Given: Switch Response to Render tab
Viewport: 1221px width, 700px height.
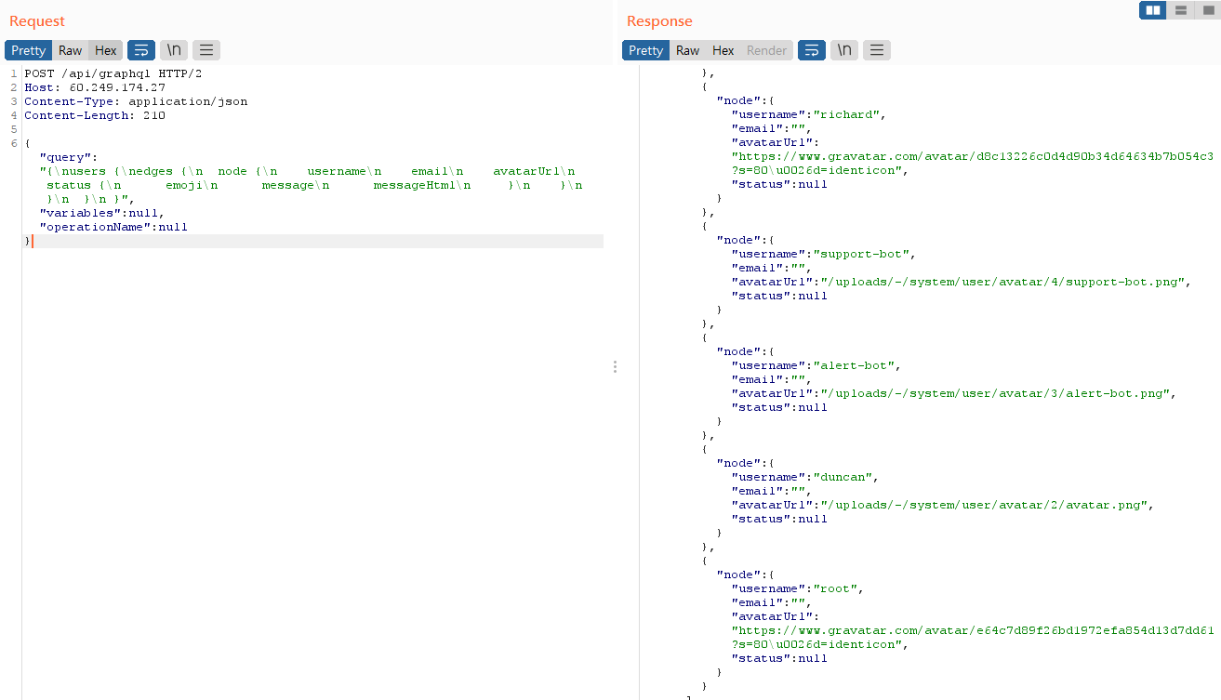Looking at the screenshot, I should point(767,50).
